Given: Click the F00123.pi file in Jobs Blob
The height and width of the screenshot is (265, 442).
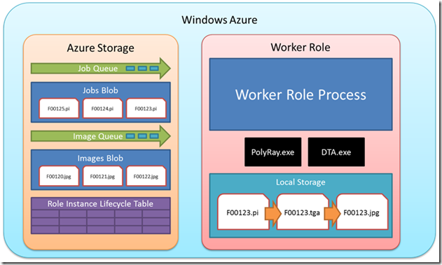Looking at the screenshot, I should click(x=146, y=108).
